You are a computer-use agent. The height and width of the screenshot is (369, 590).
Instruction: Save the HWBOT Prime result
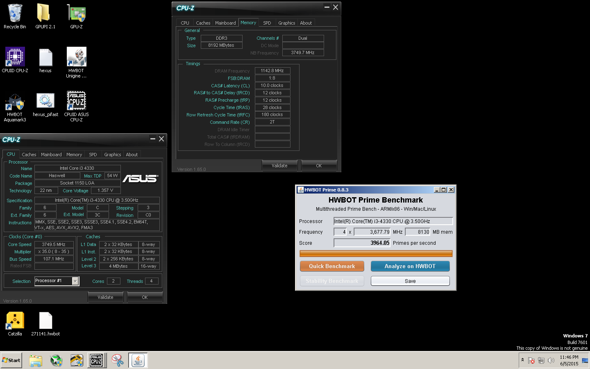[x=410, y=281]
